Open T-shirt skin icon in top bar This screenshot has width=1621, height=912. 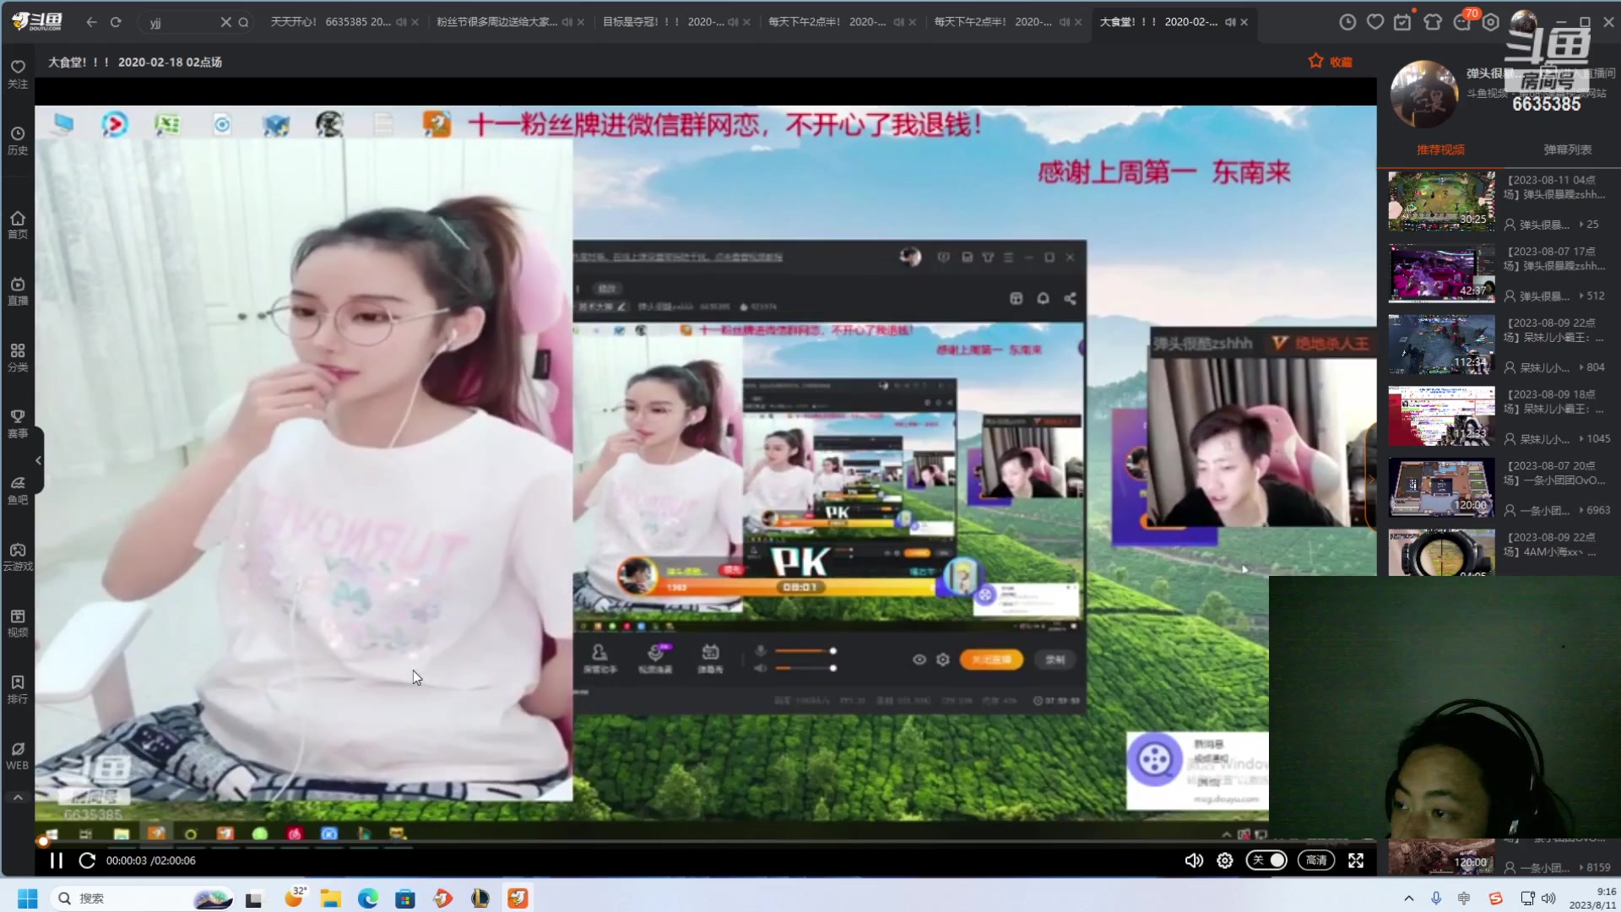click(x=1433, y=22)
